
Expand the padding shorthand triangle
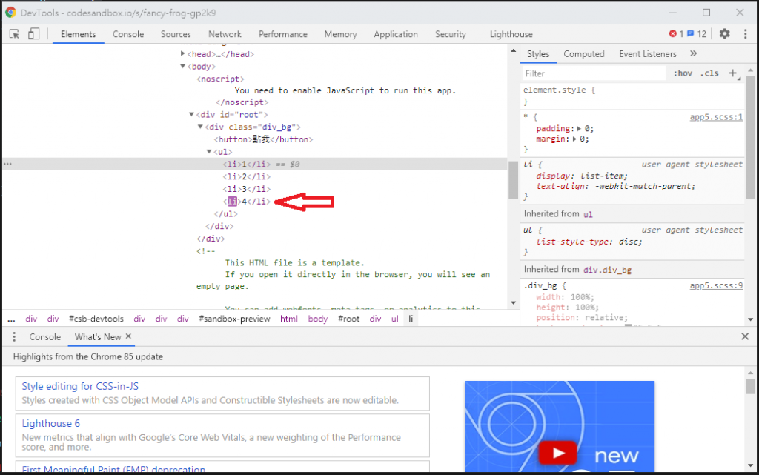(x=579, y=129)
